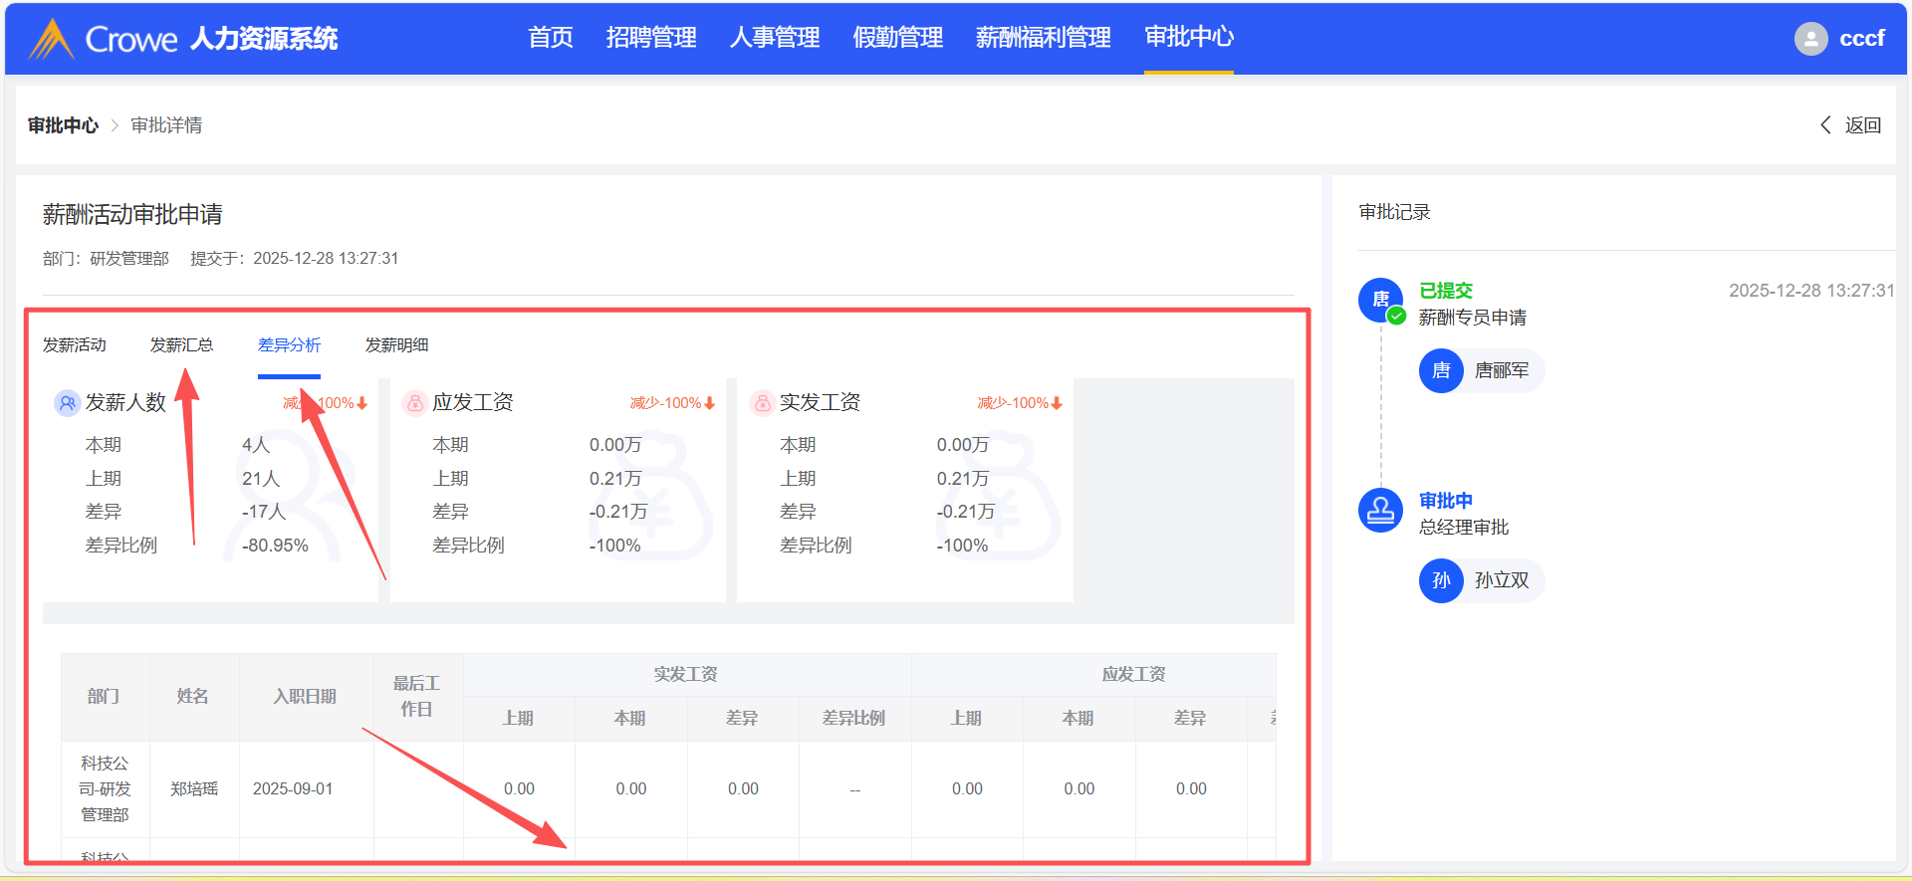The image size is (1912, 881).
Task: Click the 审批详情 breadcrumb text
Action: [x=167, y=125]
